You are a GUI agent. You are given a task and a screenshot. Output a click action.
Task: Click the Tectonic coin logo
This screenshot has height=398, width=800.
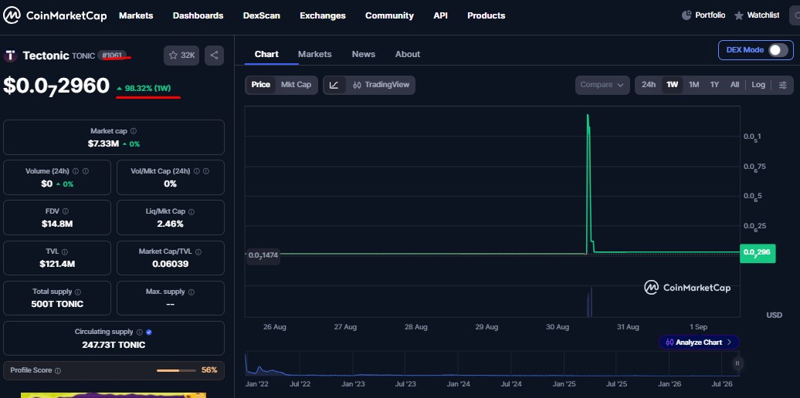pyautogui.click(x=10, y=56)
